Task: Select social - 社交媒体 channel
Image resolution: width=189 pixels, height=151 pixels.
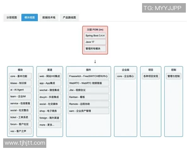Action: pyautogui.click(x=50, y=104)
